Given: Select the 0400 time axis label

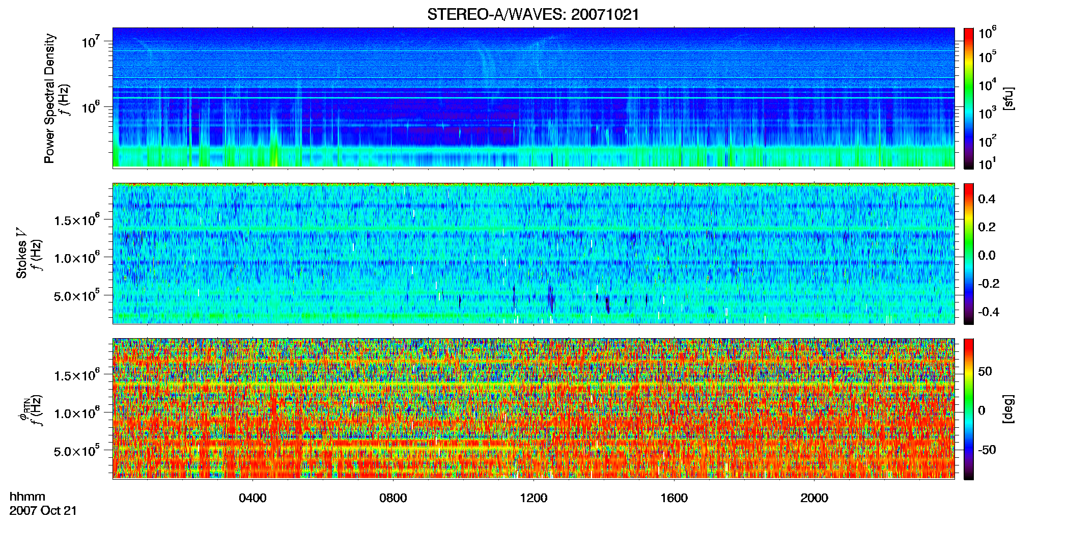Looking at the screenshot, I should tap(252, 498).
